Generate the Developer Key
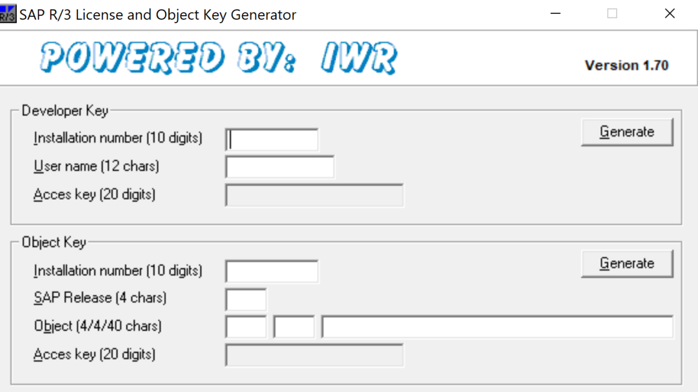The image size is (698, 392). [x=627, y=132]
